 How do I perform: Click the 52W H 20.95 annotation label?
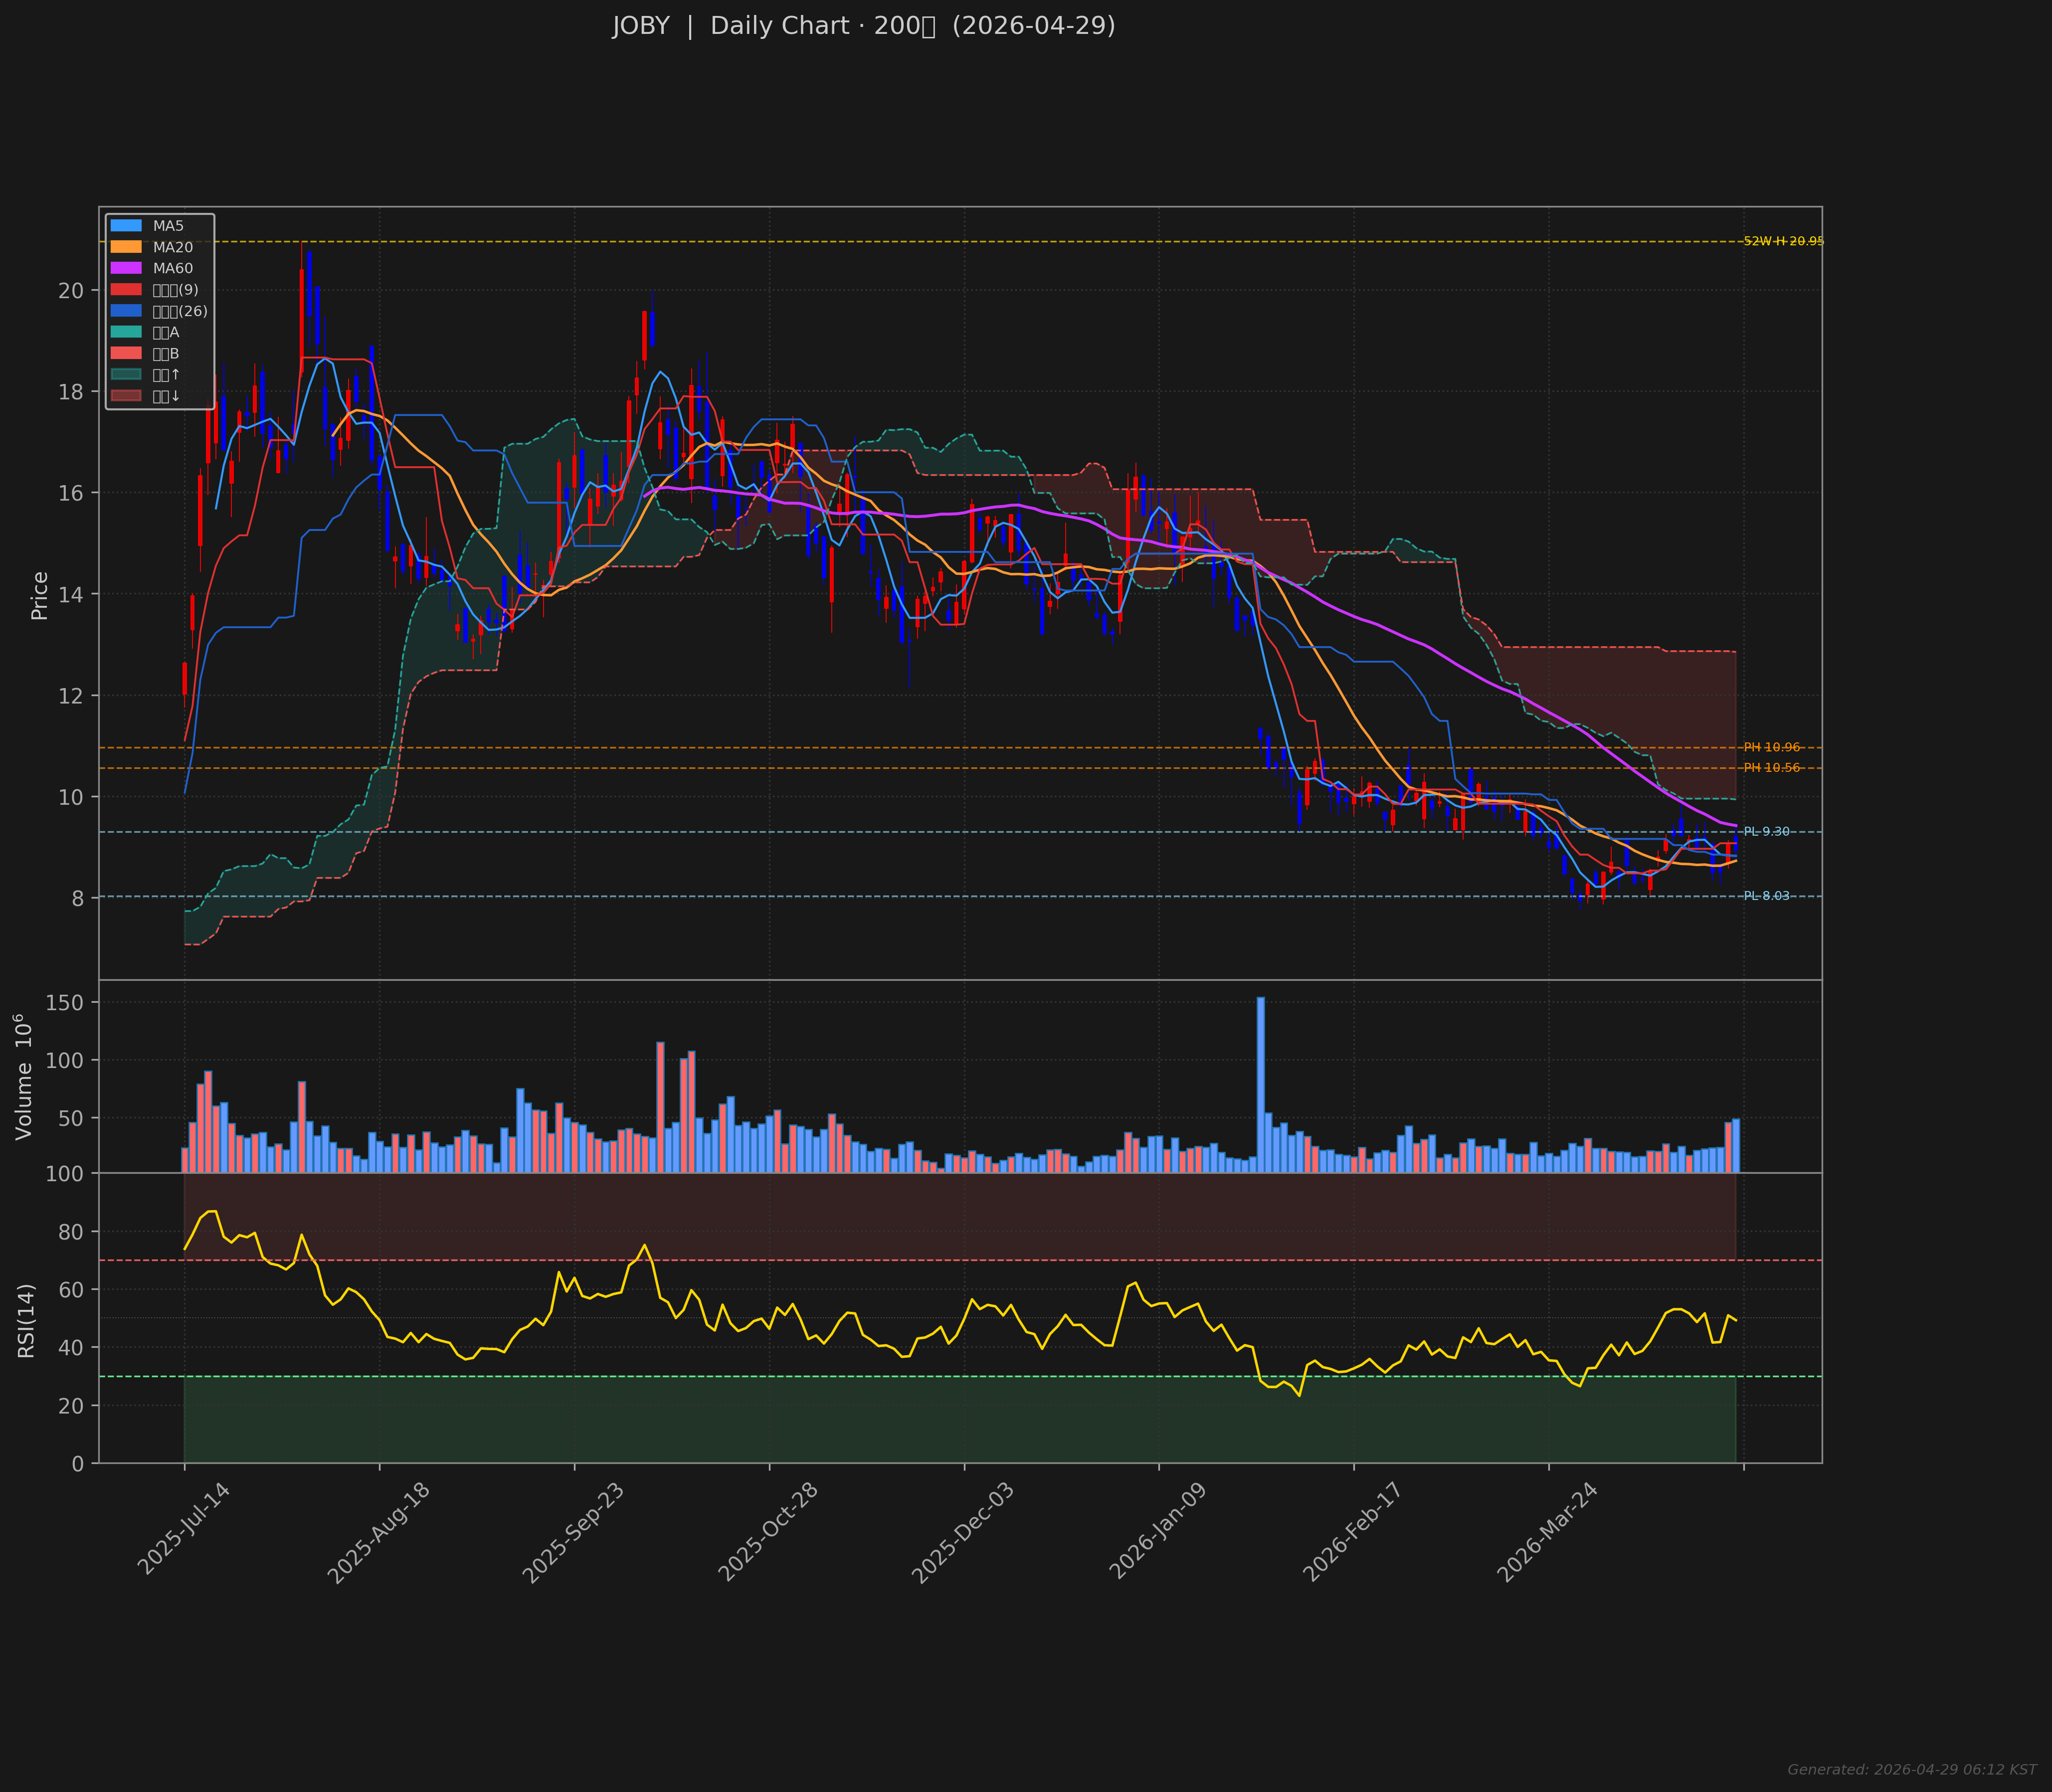(1783, 241)
